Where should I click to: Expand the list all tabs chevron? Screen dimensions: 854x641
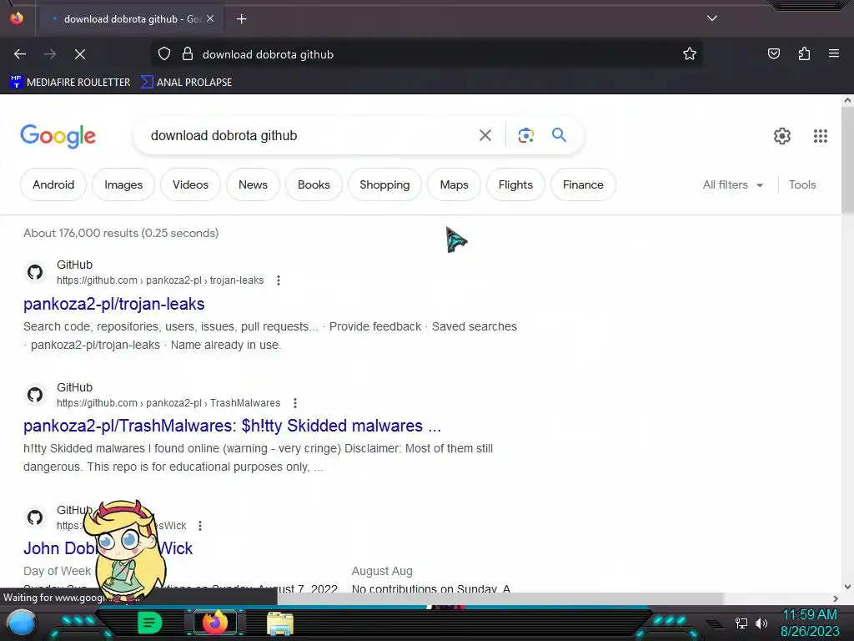712,18
